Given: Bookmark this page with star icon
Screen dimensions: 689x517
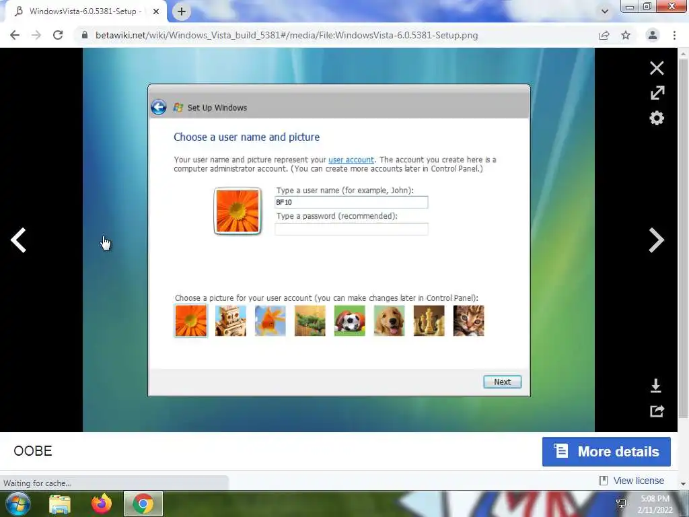Looking at the screenshot, I should pyautogui.click(x=626, y=35).
